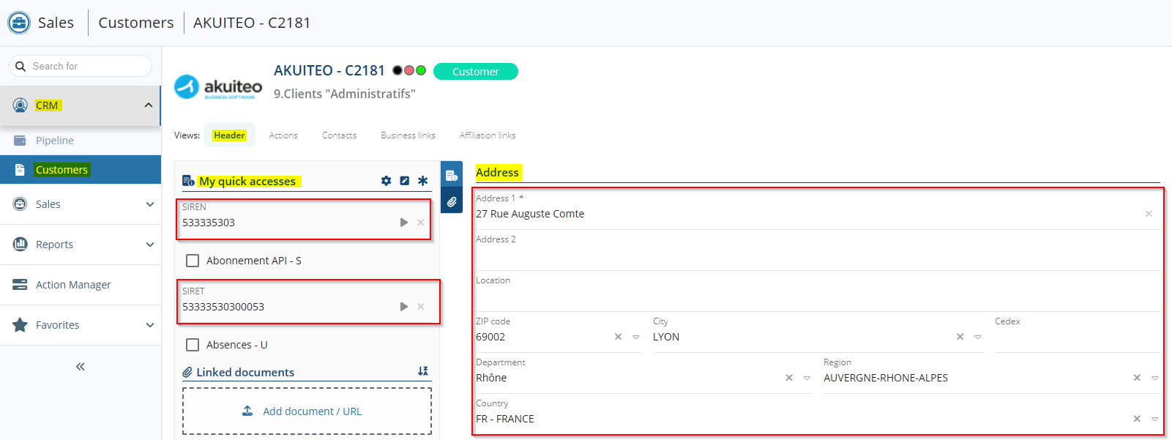Switch to the Contacts view tab

coord(339,135)
